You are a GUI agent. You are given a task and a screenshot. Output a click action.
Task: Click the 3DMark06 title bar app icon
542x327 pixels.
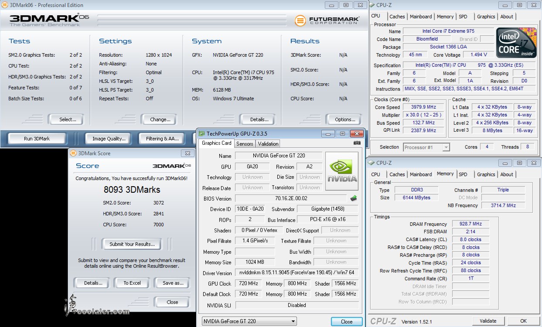click(x=4, y=5)
